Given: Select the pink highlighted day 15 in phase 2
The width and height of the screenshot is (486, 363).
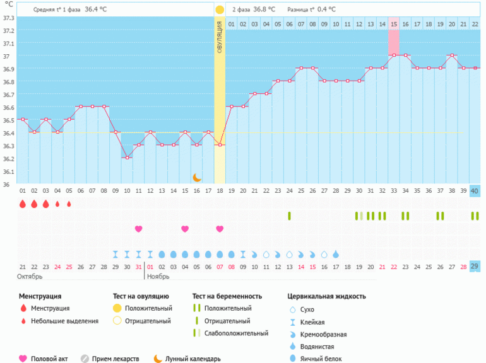Looking at the screenshot, I should pos(393,25).
